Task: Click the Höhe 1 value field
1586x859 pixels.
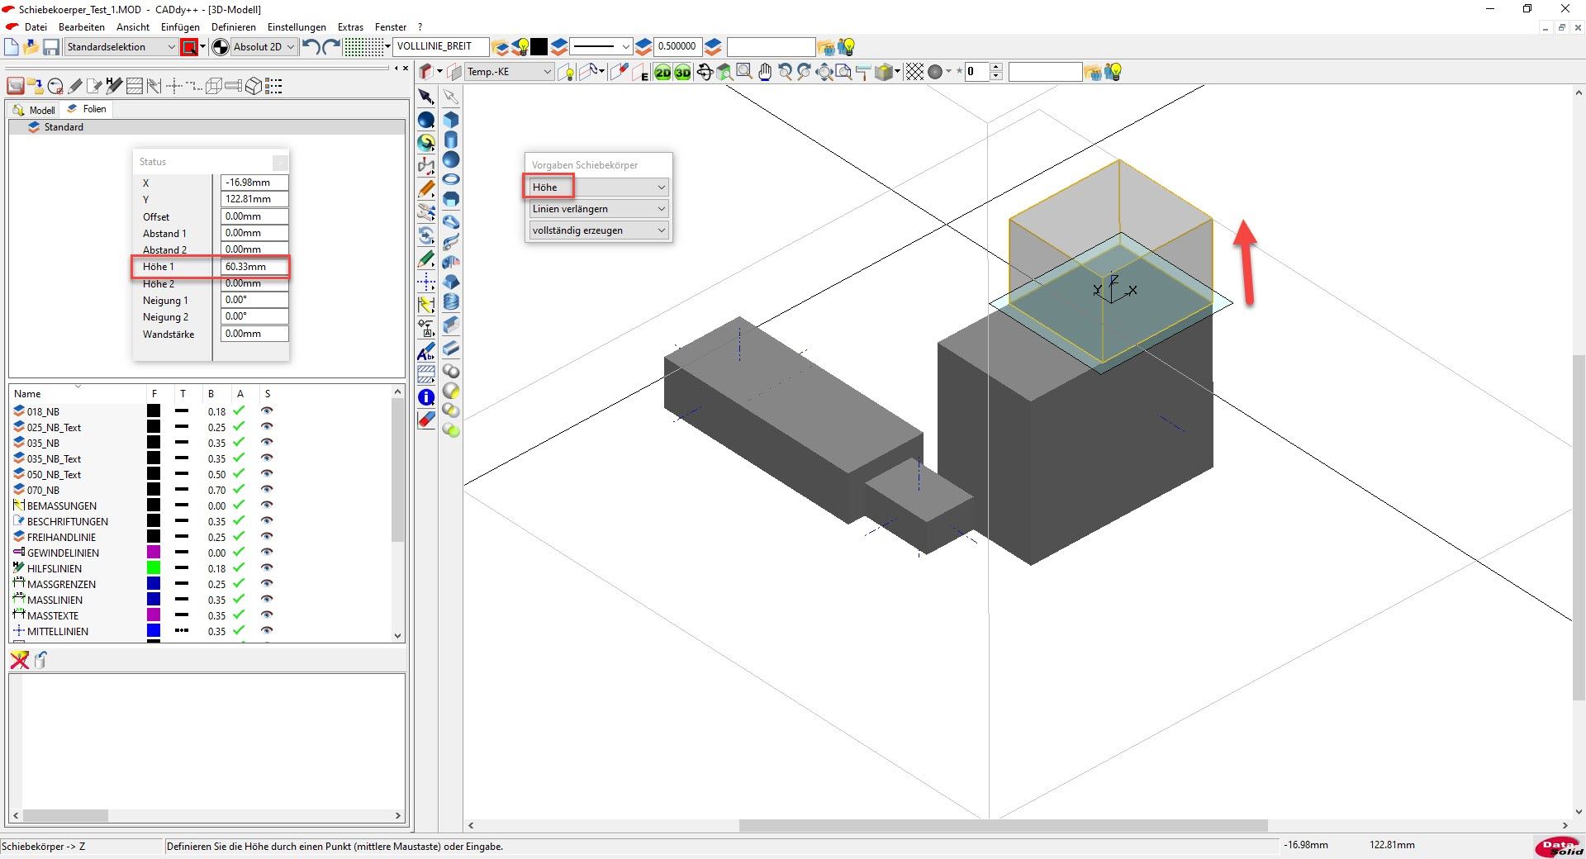Action: point(254,267)
